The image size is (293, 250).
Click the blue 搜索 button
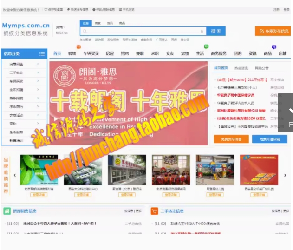point(216,31)
